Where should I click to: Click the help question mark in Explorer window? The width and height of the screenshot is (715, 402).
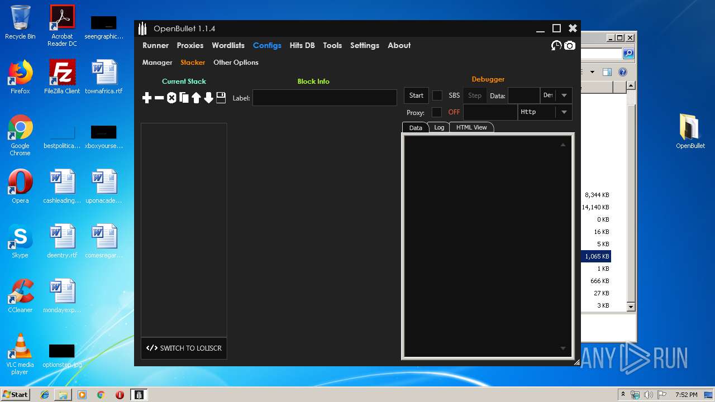(623, 72)
